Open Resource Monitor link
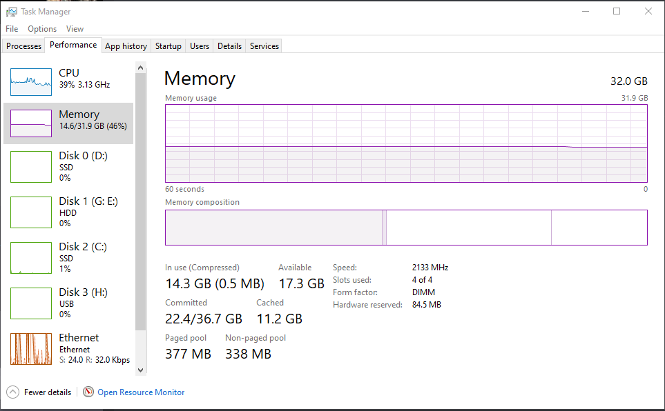This screenshot has width=665, height=411. click(141, 392)
